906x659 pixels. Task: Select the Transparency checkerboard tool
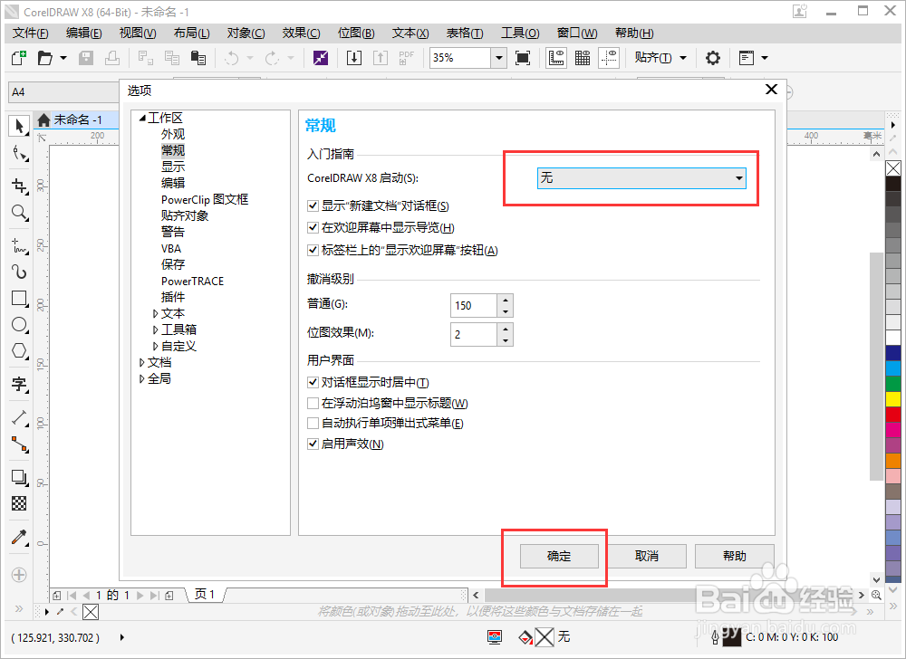click(20, 504)
